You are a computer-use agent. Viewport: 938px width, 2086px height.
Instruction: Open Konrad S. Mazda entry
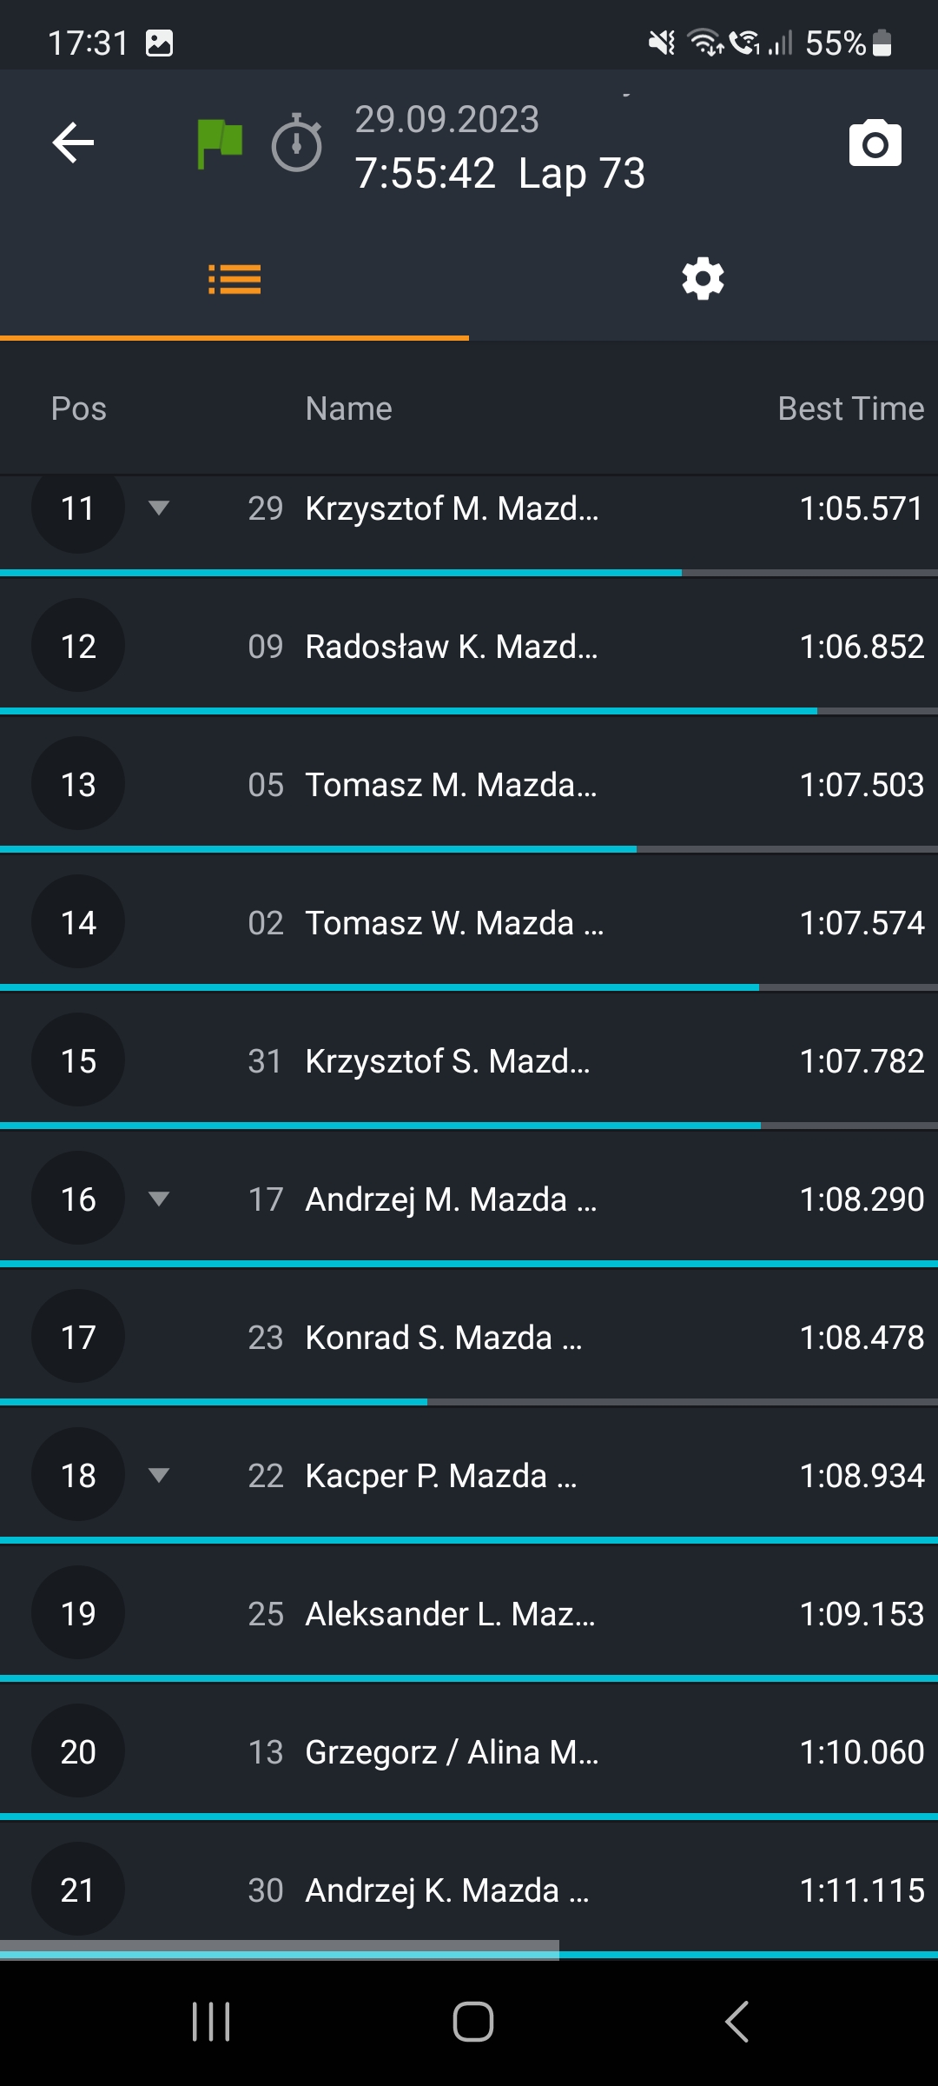pos(469,1337)
